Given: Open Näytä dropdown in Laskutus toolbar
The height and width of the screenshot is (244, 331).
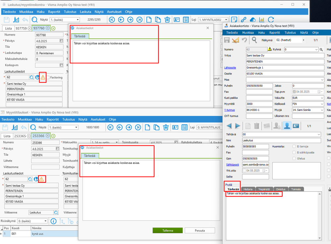Looking at the screenshot, I should [78, 20].
